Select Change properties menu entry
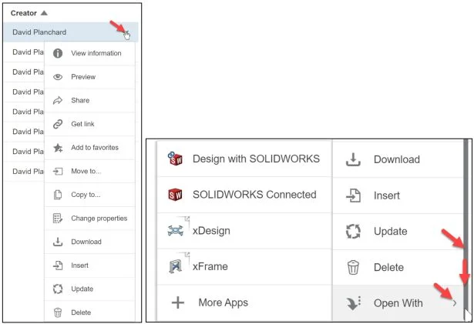The image size is (474, 324). click(99, 218)
